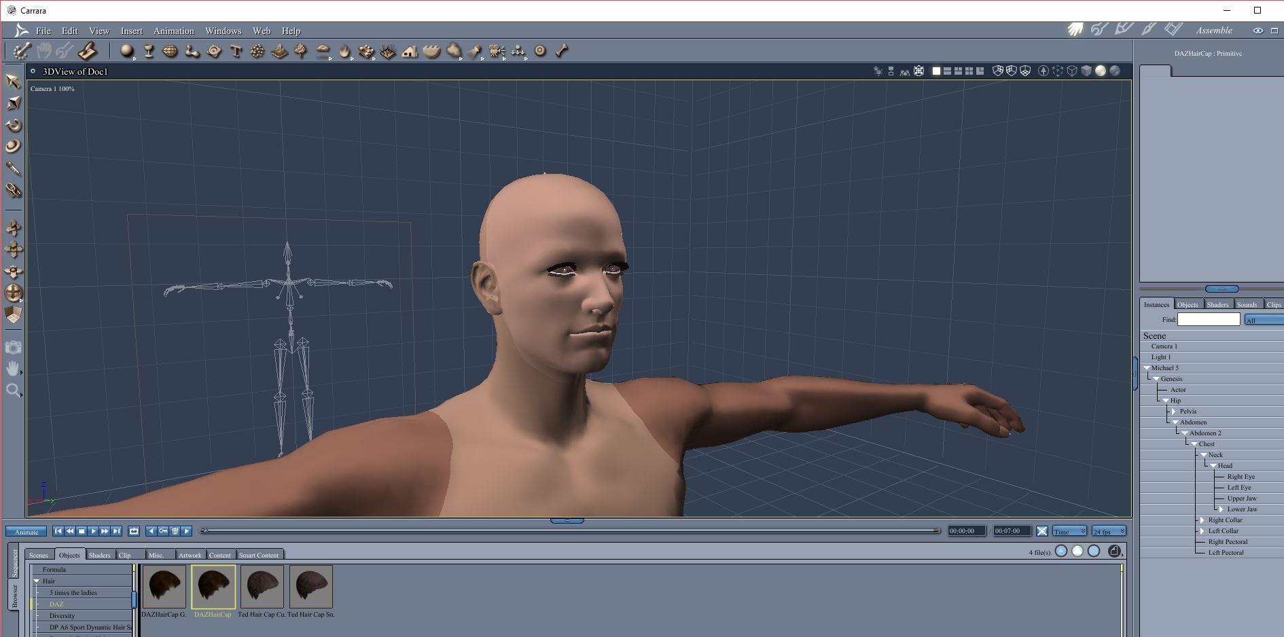Viewport: 1284px width, 637px height.
Task: Expand the Pelvis tree node
Action: click(1174, 412)
